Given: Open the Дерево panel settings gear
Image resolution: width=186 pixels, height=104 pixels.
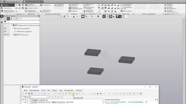Looking at the screenshot, I should [x=39, y=16].
